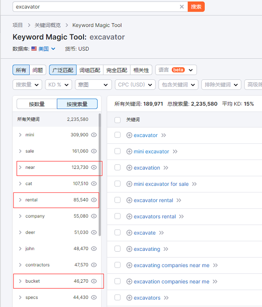The height and width of the screenshot is (307, 262).
Task: Click double-arrow icon next to 'excavating'
Action: [166, 249]
